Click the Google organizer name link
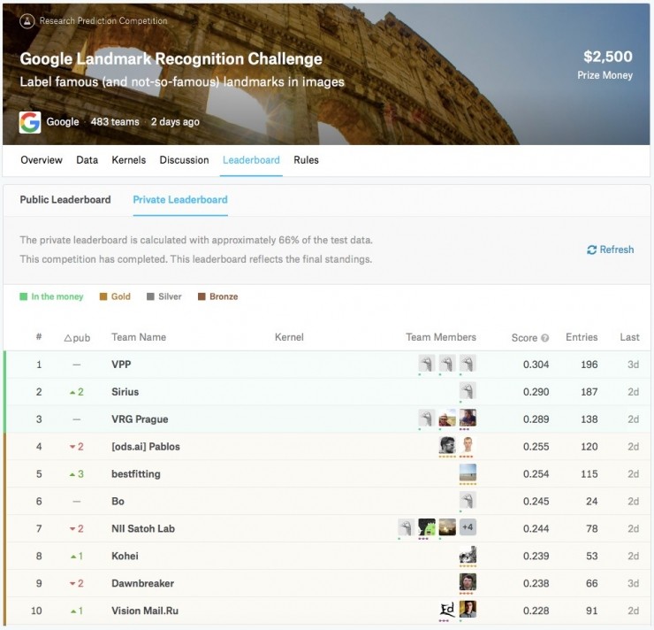The width and height of the screenshot is (654, 630). click(63, 122)
